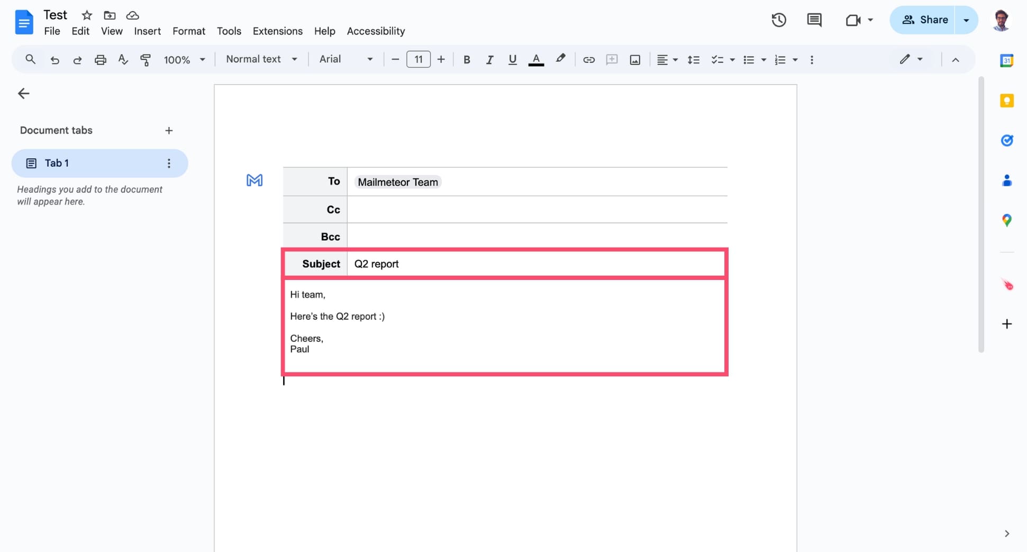Open the Extensions menu
The width and height of the screenshot is (1027, 552).
point(277,31)
